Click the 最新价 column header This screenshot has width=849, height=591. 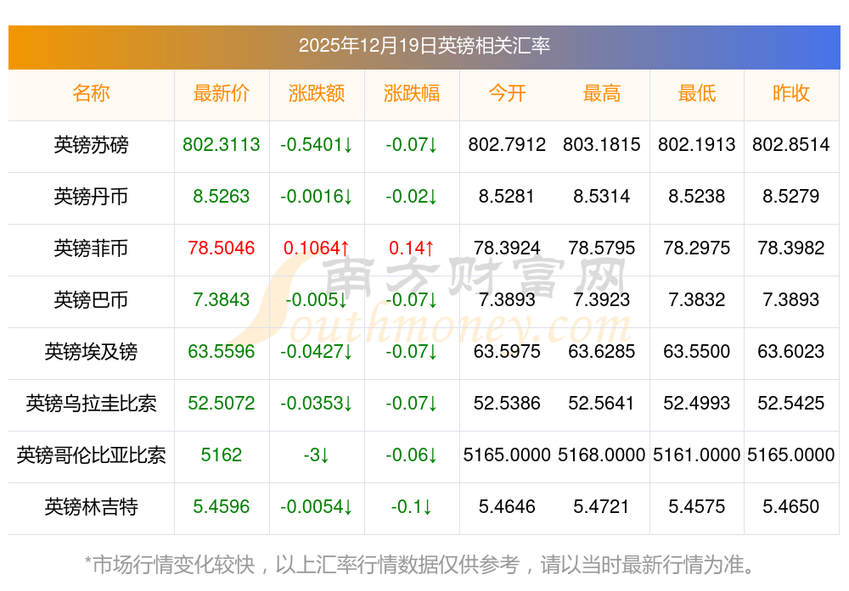(x=222, y=93)
